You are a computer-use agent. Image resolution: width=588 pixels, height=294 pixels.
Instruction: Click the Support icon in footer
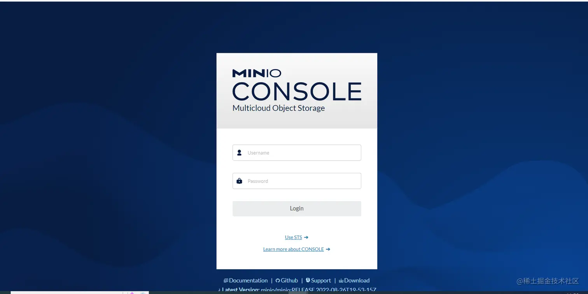click(x=308, y=280)
